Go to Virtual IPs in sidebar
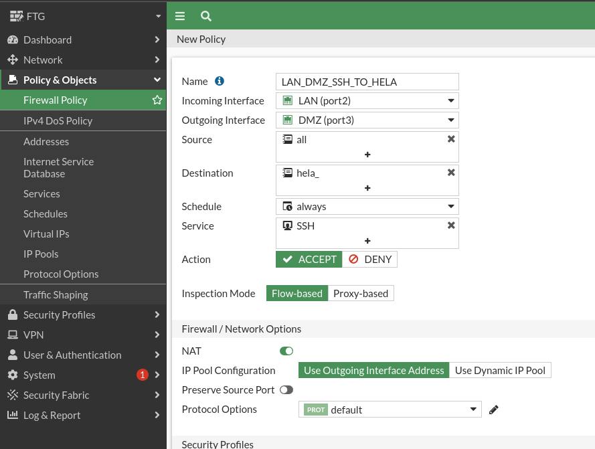 tap(46, 234)
